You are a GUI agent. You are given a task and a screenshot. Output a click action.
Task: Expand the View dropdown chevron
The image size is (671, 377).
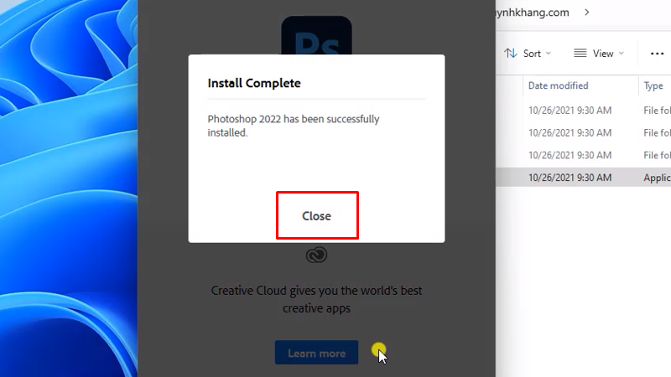(x=622, y=54)
